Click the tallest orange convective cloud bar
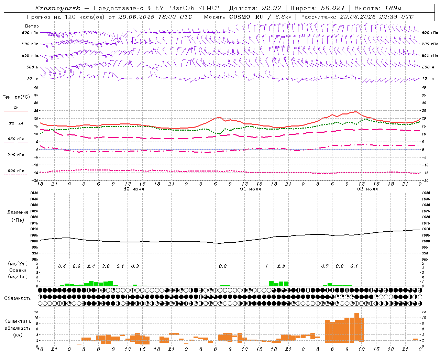The image size is (440, 352). point(356,327)
